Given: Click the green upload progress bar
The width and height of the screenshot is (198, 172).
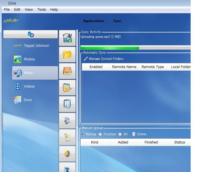Looking at the screenshot, I should pyautogui.click(x=135, y=47).
